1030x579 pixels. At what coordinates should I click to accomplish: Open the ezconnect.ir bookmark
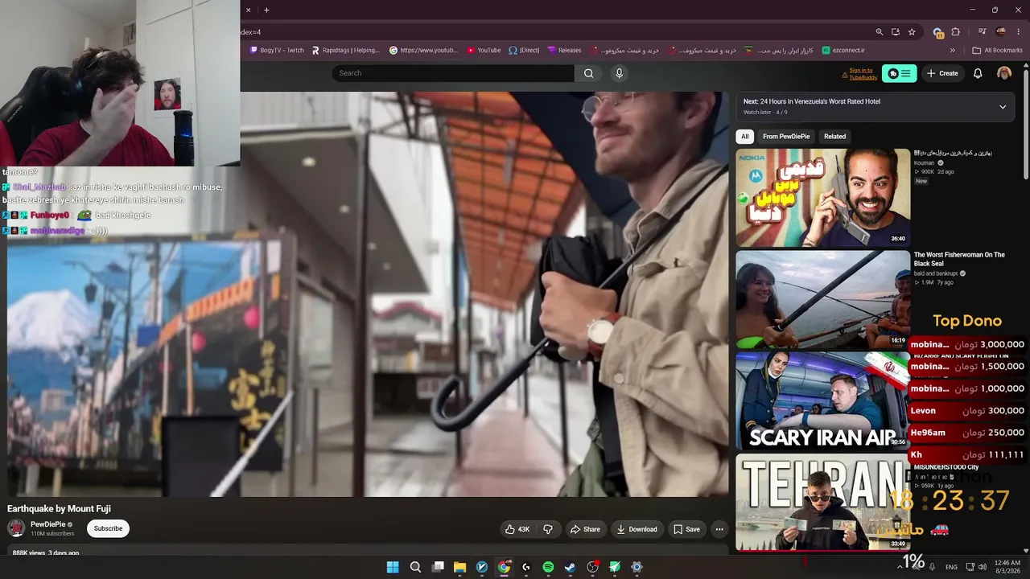843,50
